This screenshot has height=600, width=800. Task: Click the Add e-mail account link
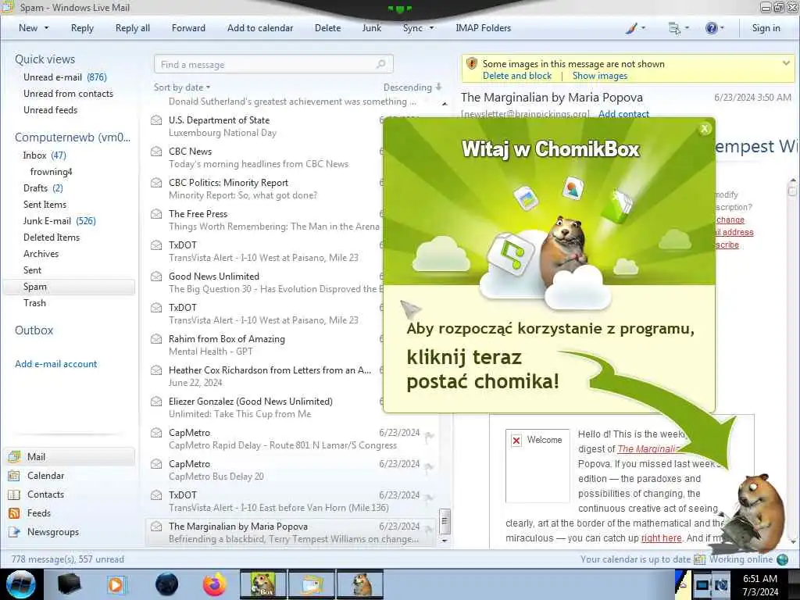click(x=55, y=364)
